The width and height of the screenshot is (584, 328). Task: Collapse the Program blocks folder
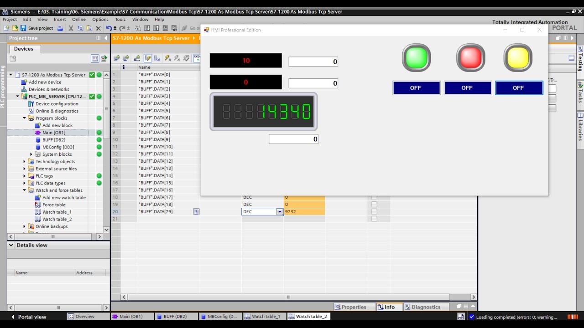tap(25, 118)
